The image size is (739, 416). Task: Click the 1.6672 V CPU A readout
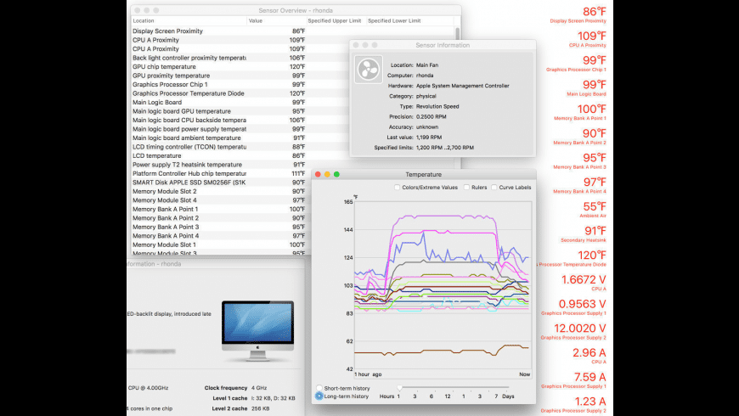pos(584,284)
